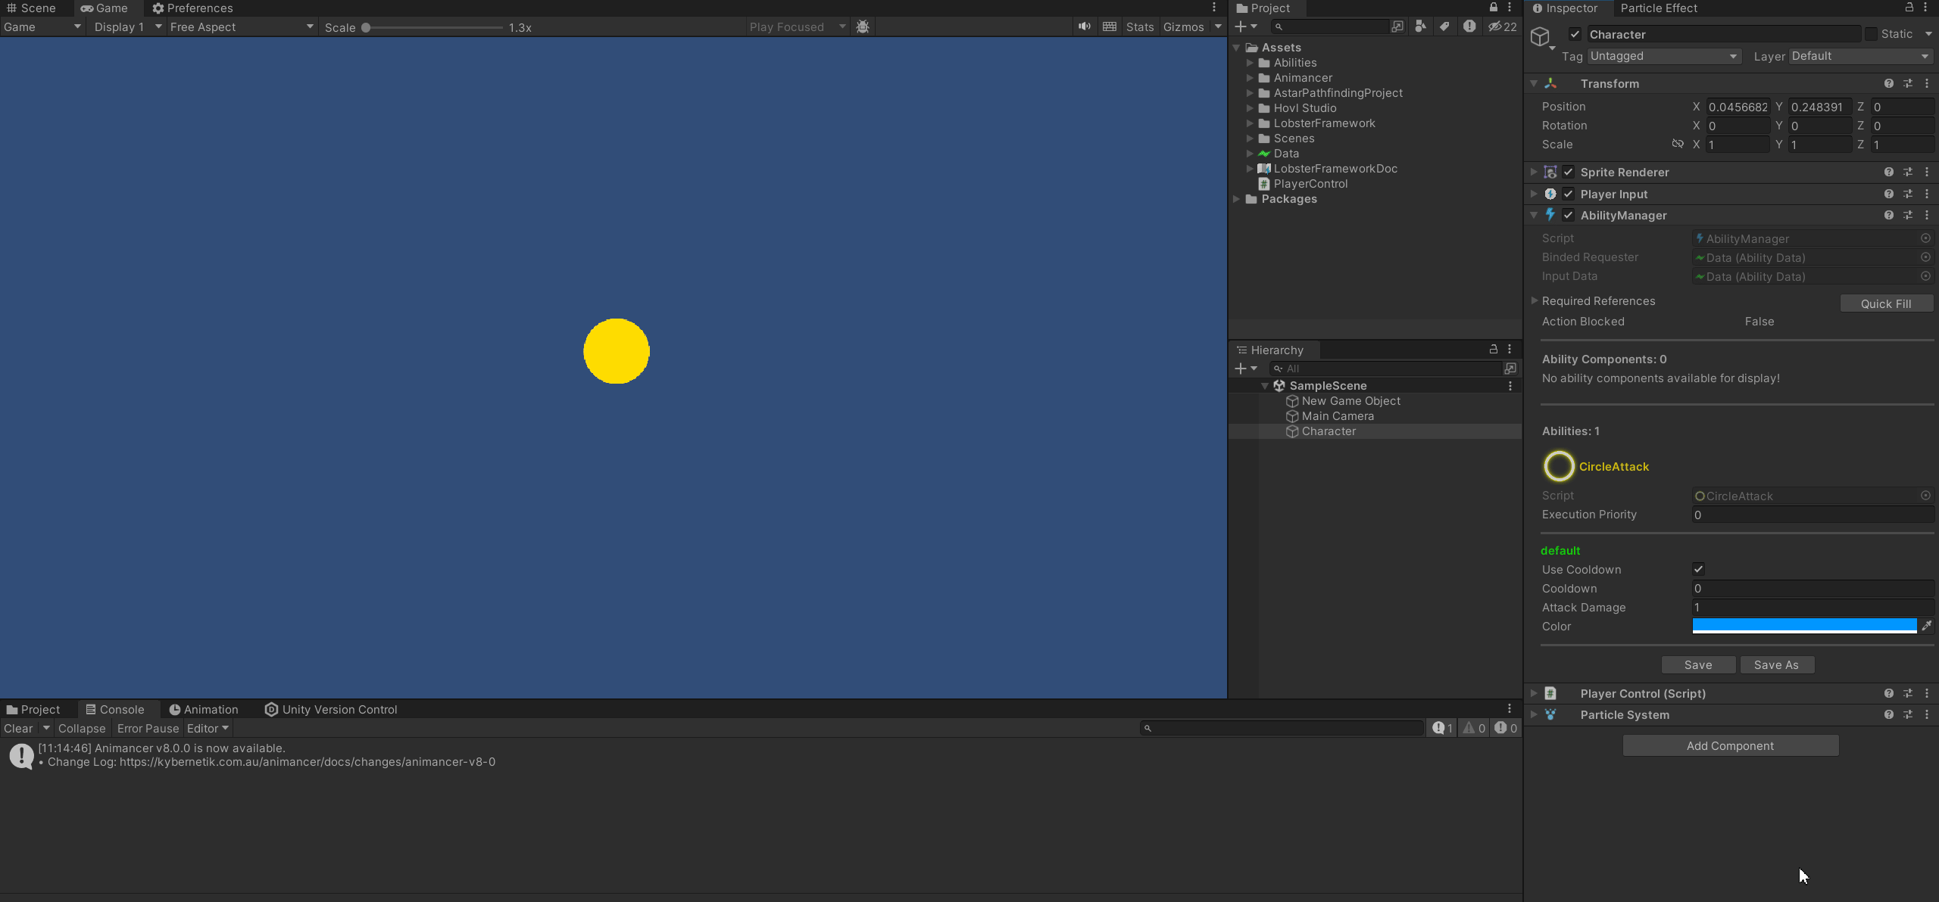Click the object picker for Binded Requester

pyautogui.click(x=1925, y=257)
